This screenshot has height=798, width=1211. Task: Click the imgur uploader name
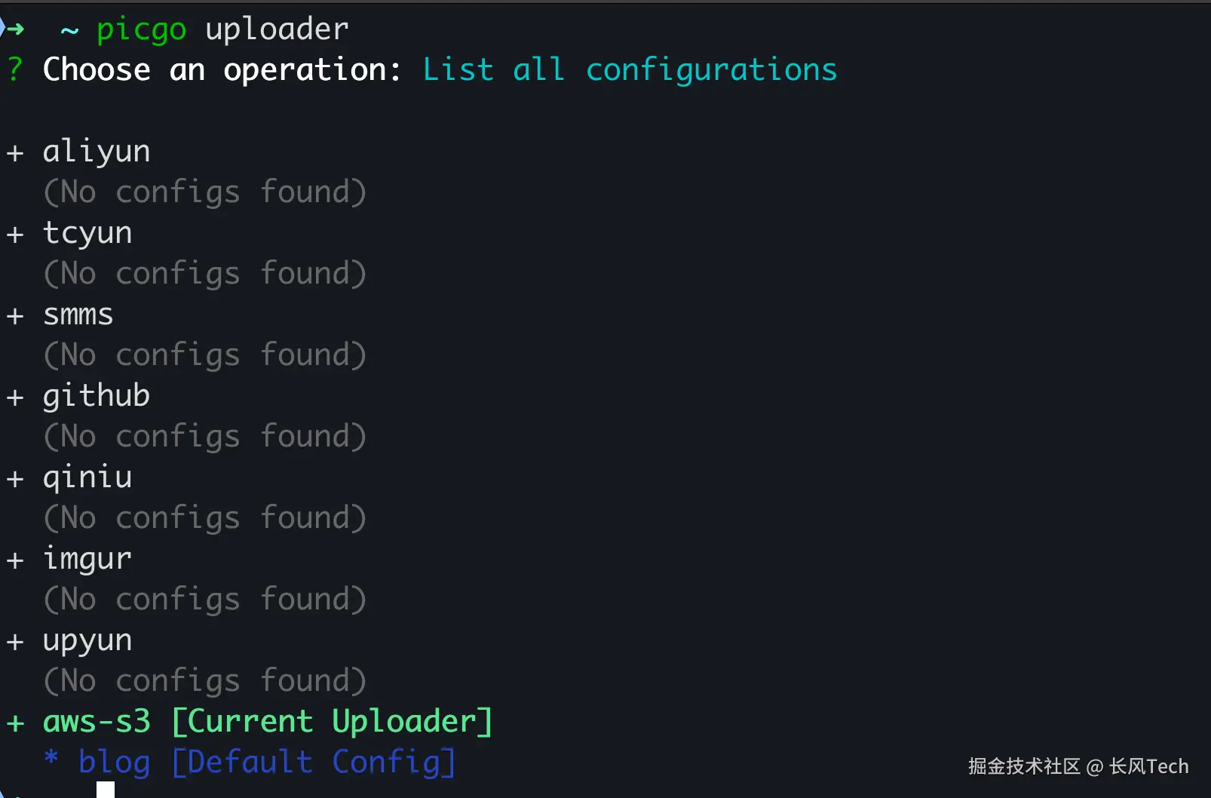(x=87, y=559)
